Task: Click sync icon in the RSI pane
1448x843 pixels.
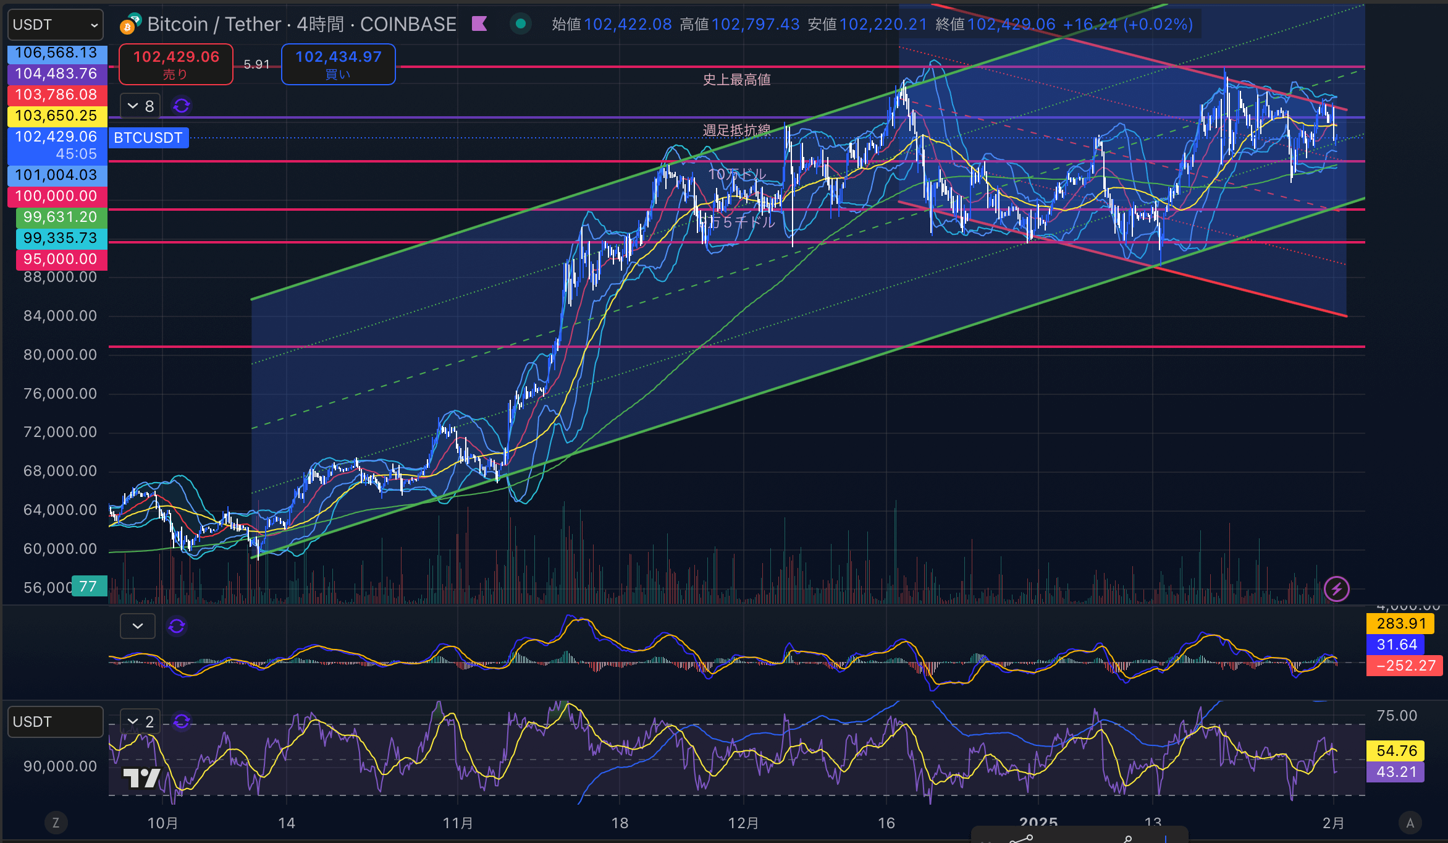Action: [x=182, y=721]
